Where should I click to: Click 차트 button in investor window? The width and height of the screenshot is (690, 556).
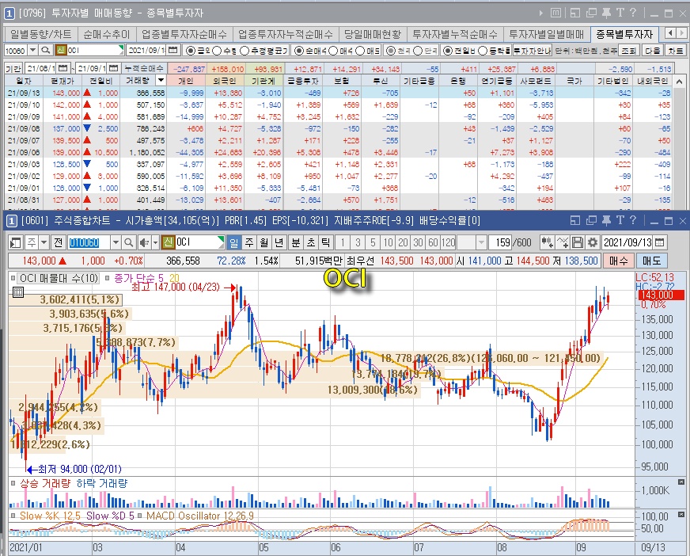pos(676,51)
